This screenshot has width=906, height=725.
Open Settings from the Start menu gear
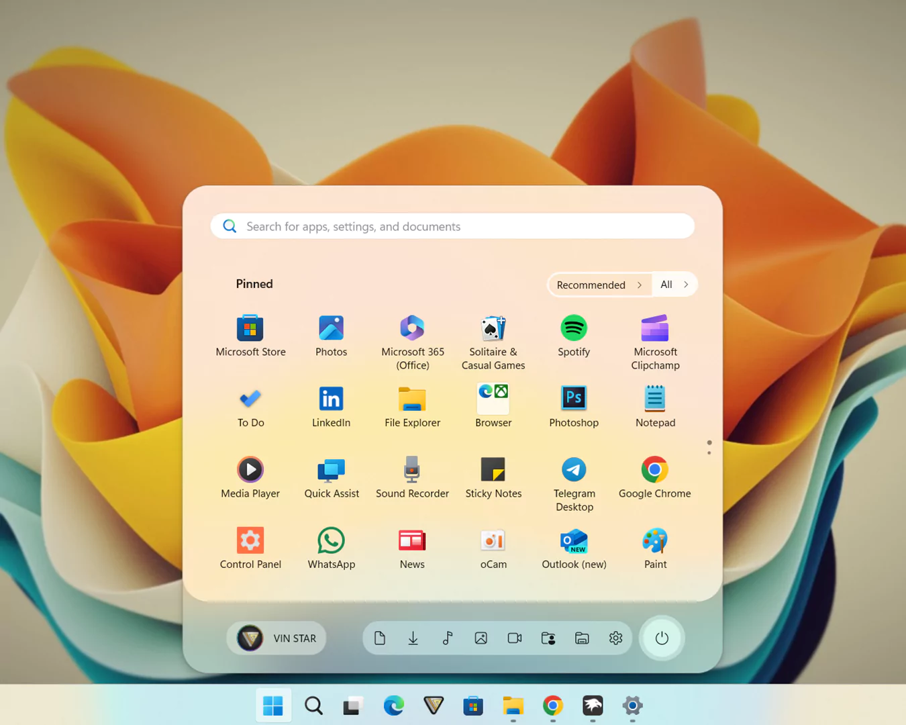[615, 638]
